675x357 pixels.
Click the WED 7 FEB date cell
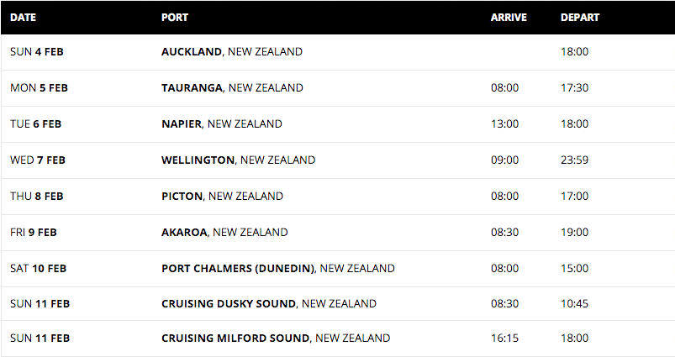coord(38,160)
